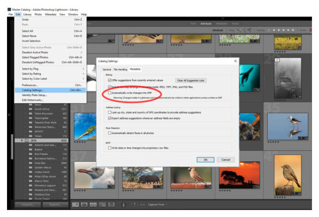Enable Automatically write changes into XMP
Image resolution: width=319 pixels, height=217 pixels.
(x=110, y=93)
